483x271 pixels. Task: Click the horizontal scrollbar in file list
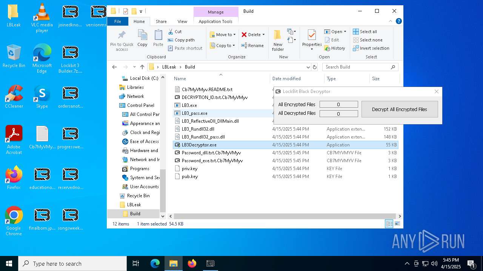(x=285, y=216)
